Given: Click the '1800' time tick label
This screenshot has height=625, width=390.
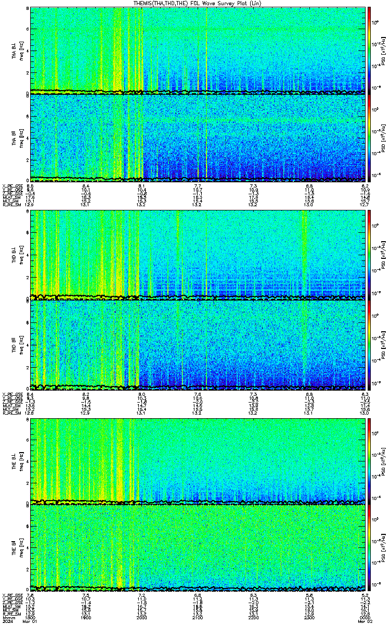Looking at the screenshot, I should click(x=31, y=617).
